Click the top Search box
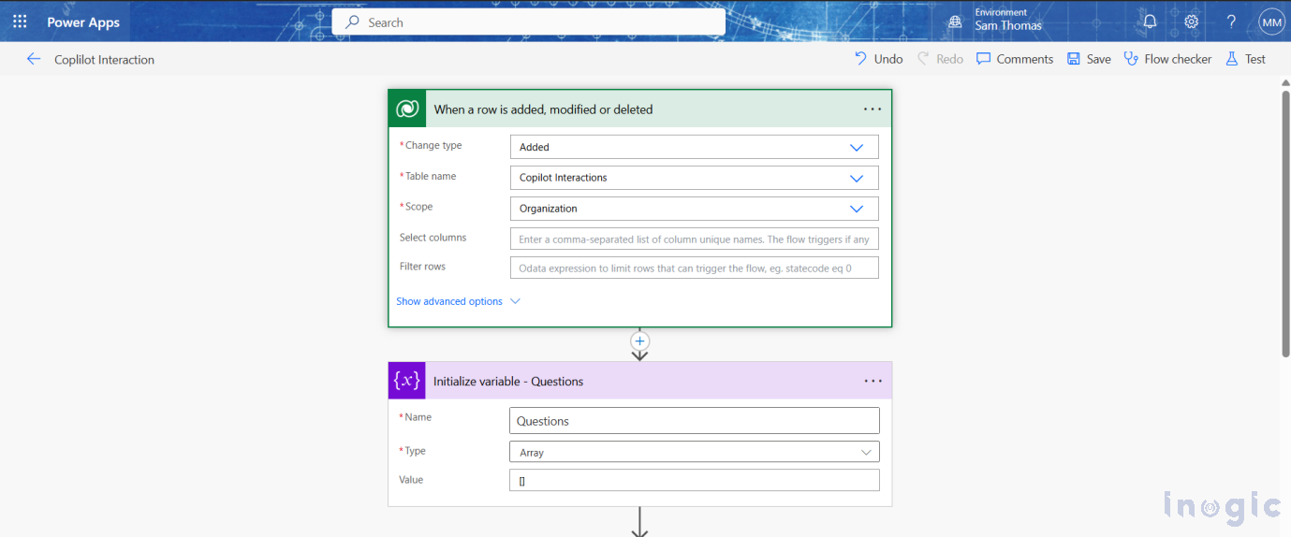Image resolution: width=1291 pixels, height=537 pixels. pyautogui.click(x=528, y=22)
